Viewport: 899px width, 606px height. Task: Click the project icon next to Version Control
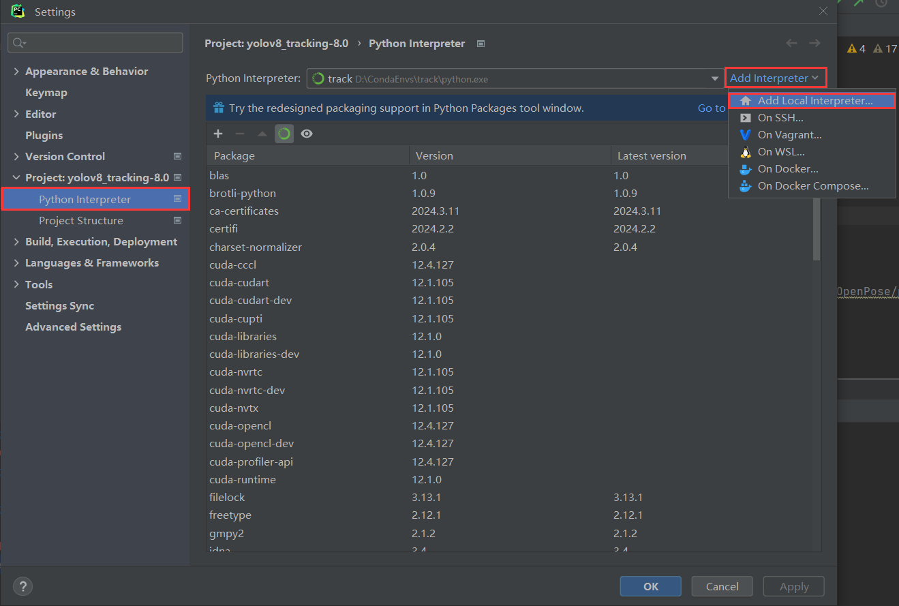(x=178, y=156)
